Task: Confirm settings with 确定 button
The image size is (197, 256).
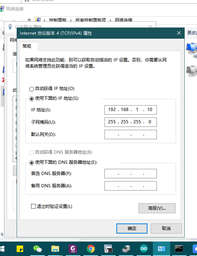Action: [132, 229]
